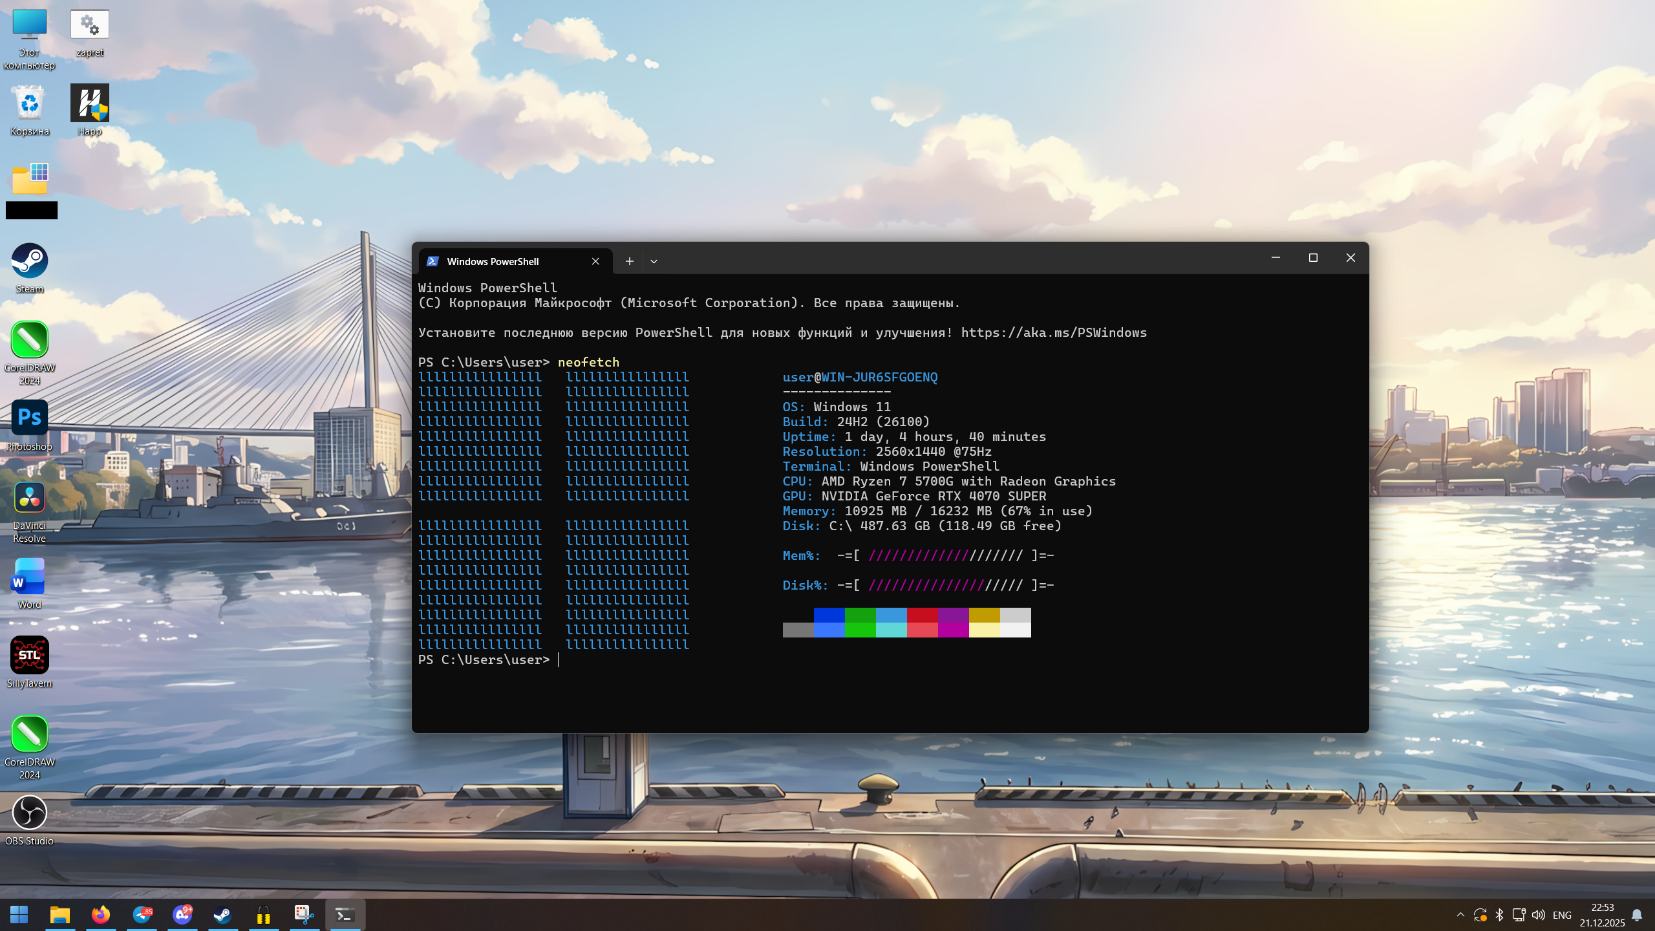Open new tab dropdown in Windows Terminal
The image size is (1655, 931).
(654, 261)
